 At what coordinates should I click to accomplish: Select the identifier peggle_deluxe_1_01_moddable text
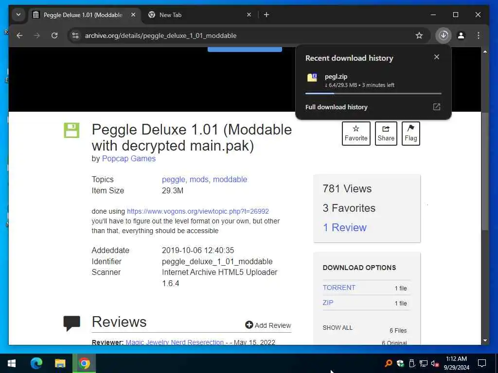pos(217,262)
